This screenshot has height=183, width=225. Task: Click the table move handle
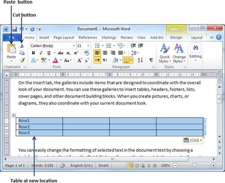14,115
